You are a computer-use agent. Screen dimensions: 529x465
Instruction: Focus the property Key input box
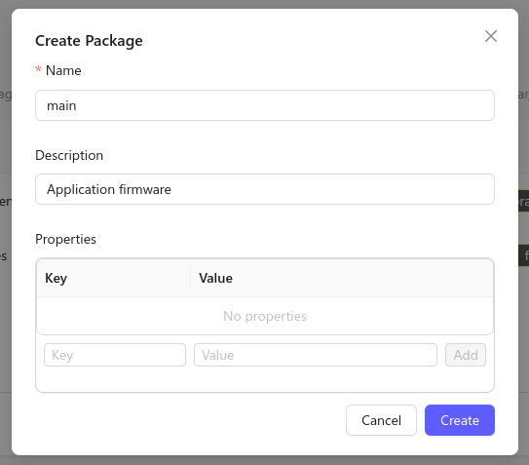point(115,355)
